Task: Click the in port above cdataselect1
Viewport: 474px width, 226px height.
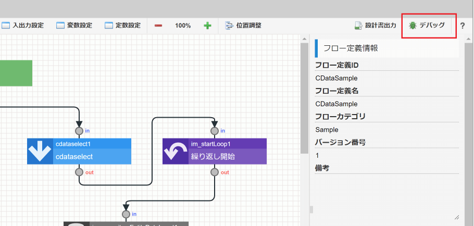Action: coord(79,131)
